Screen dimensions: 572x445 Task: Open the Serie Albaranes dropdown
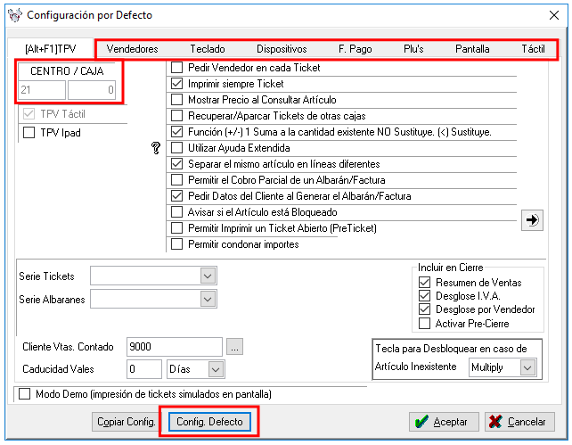[208, 300]
